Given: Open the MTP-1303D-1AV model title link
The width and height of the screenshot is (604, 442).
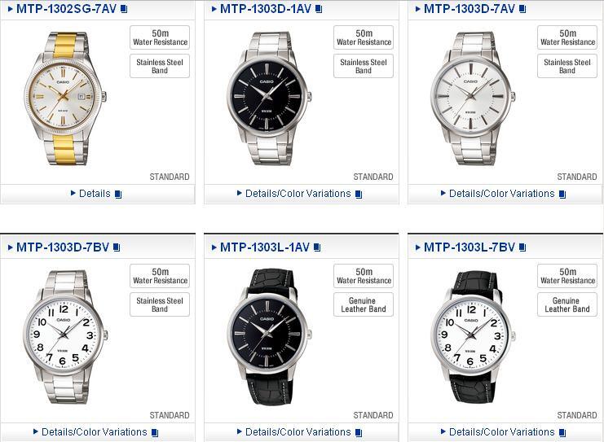Looking at the screenshot, I should click(266, 8).
